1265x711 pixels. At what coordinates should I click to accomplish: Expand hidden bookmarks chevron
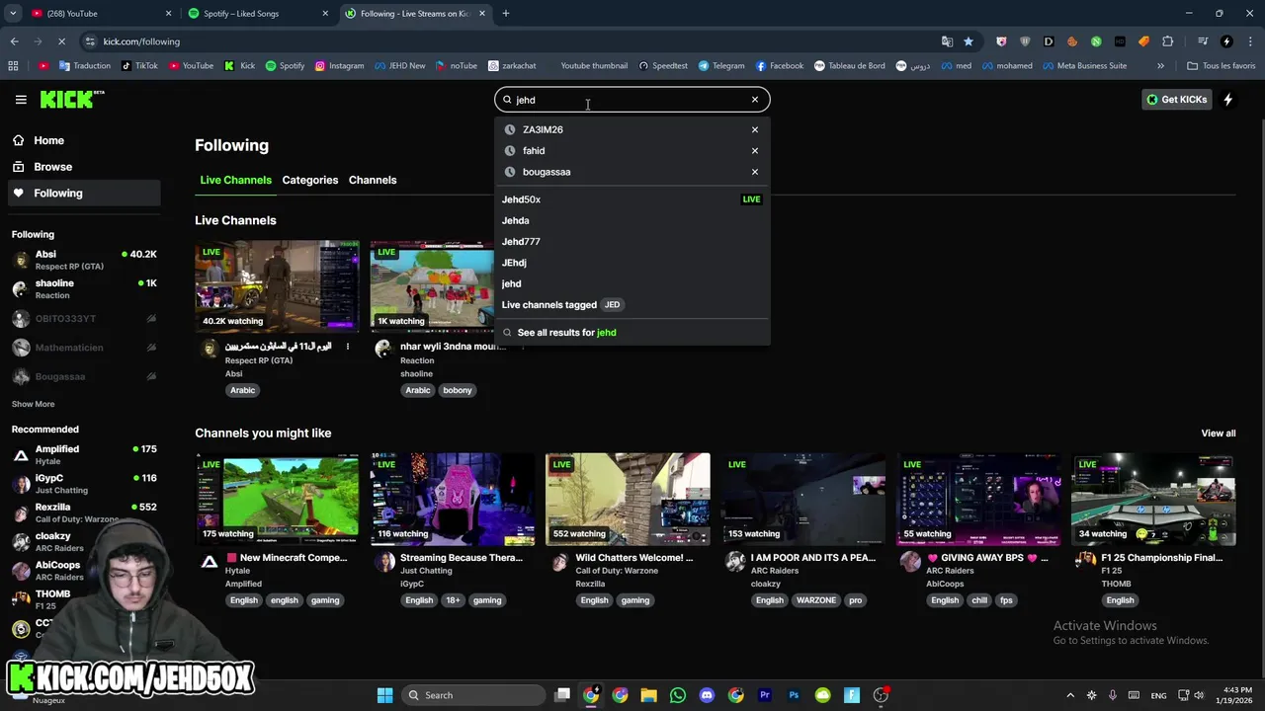coord(1160,66)
